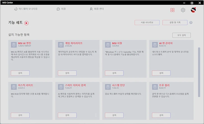The image size is (204, 124).
Task: Click the 트루 컬러 layers icon
Action: point(155,87)
